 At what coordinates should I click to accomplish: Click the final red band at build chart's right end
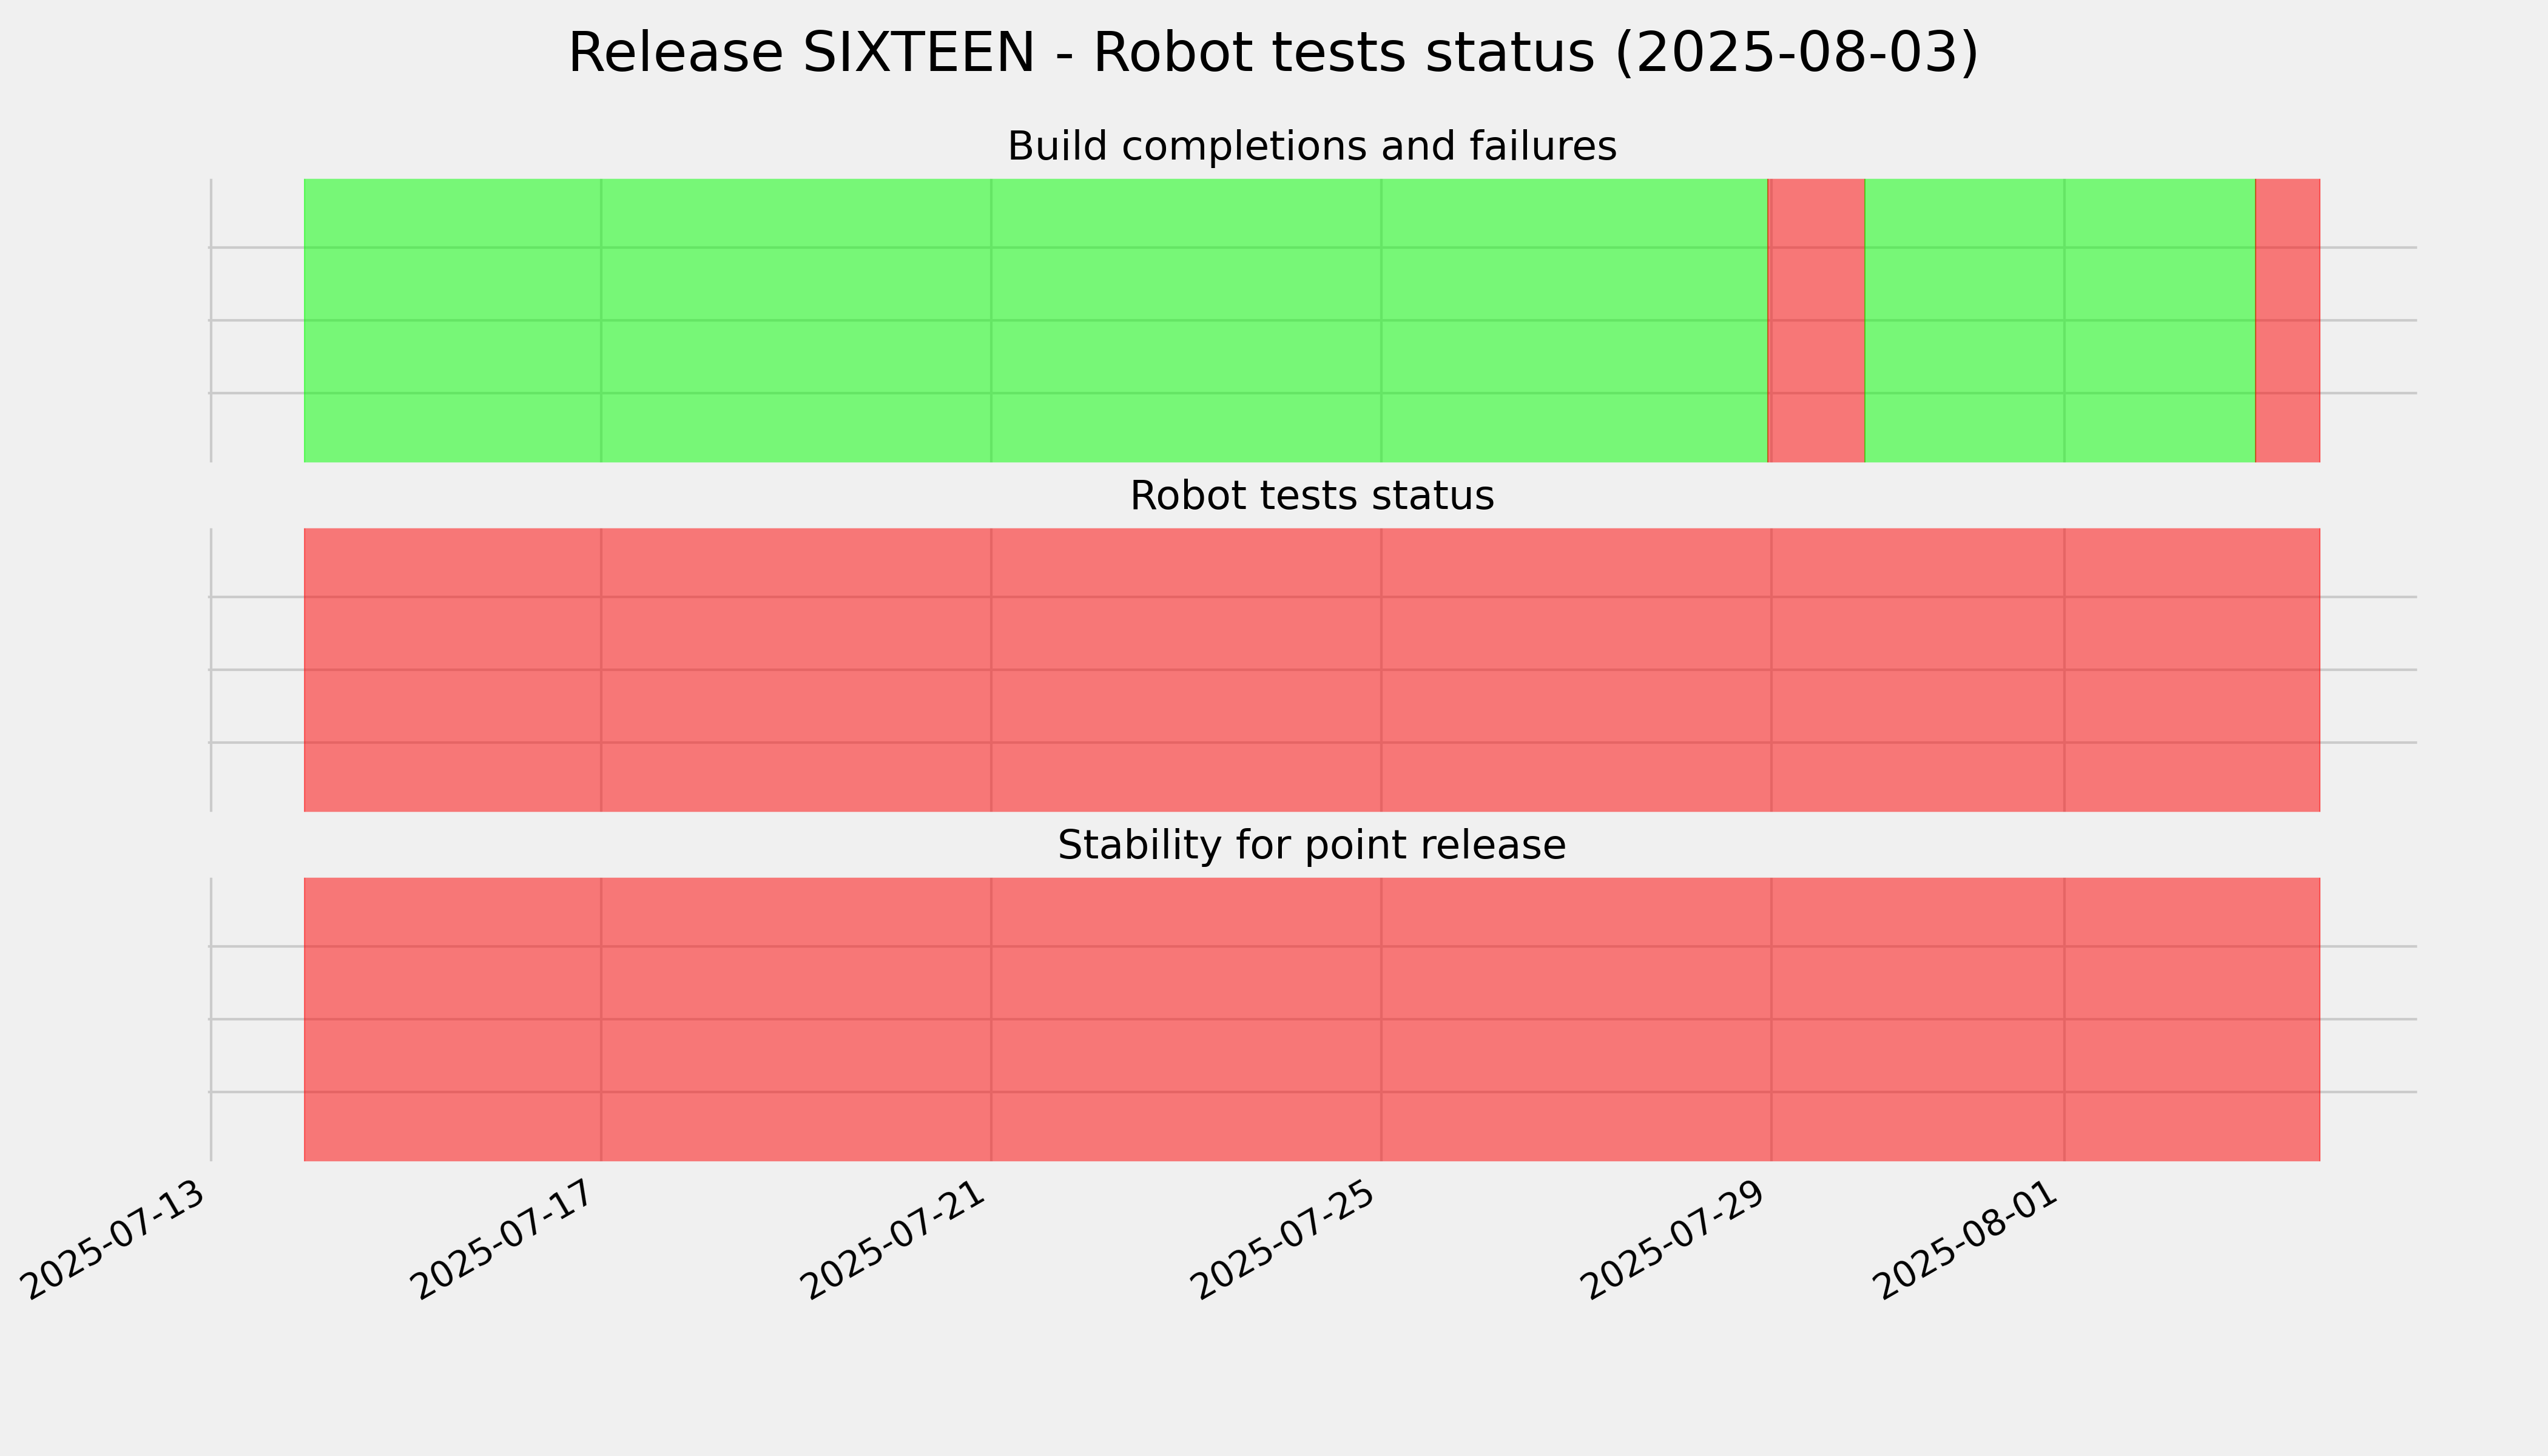2287,320
